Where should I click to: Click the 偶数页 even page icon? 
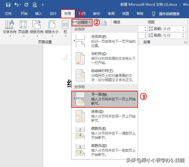80,133
